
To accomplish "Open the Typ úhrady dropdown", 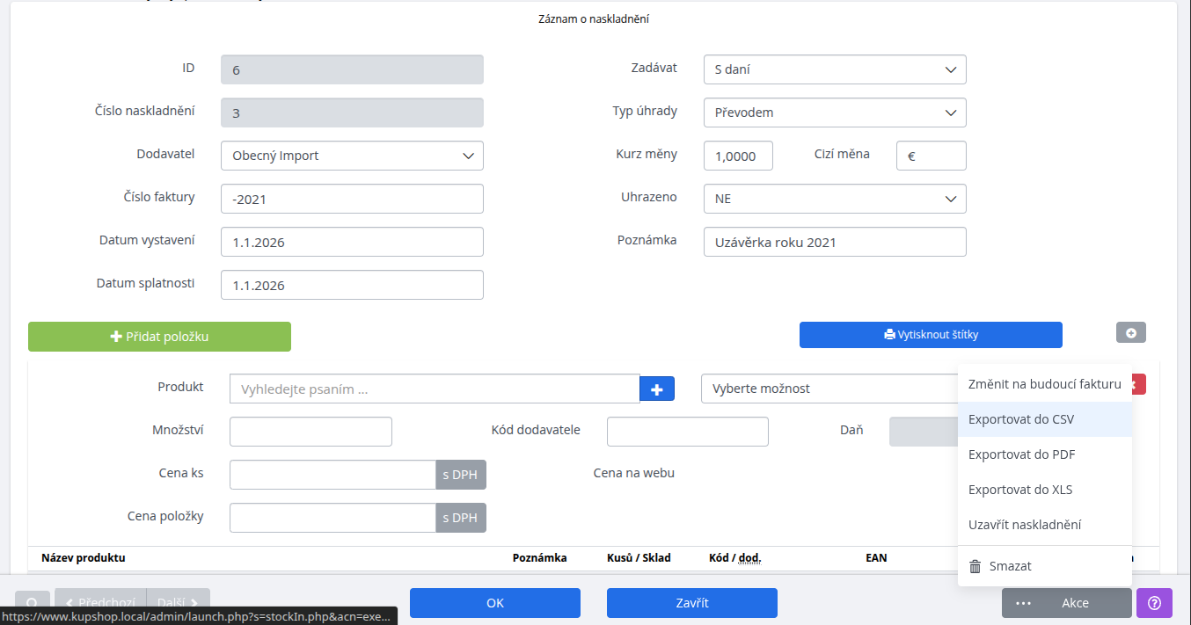I will (835, 113).
